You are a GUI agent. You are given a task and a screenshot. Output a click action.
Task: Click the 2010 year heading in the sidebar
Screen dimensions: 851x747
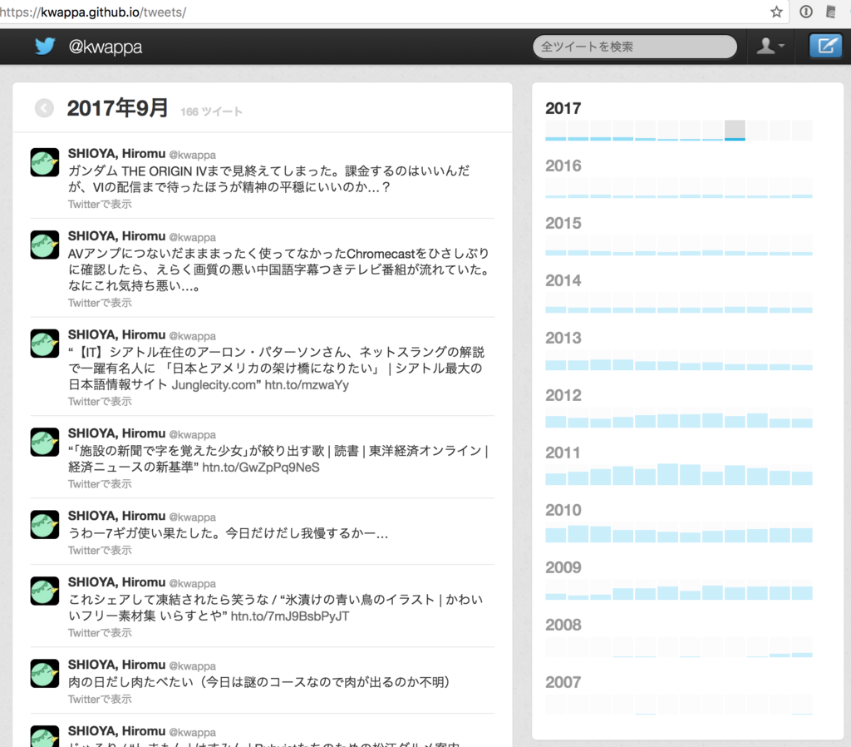(563, 510)
